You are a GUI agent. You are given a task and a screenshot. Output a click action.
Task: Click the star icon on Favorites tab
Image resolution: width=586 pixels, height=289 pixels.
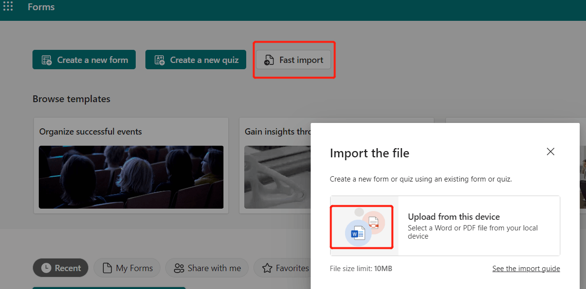click(x=267, y=268)
